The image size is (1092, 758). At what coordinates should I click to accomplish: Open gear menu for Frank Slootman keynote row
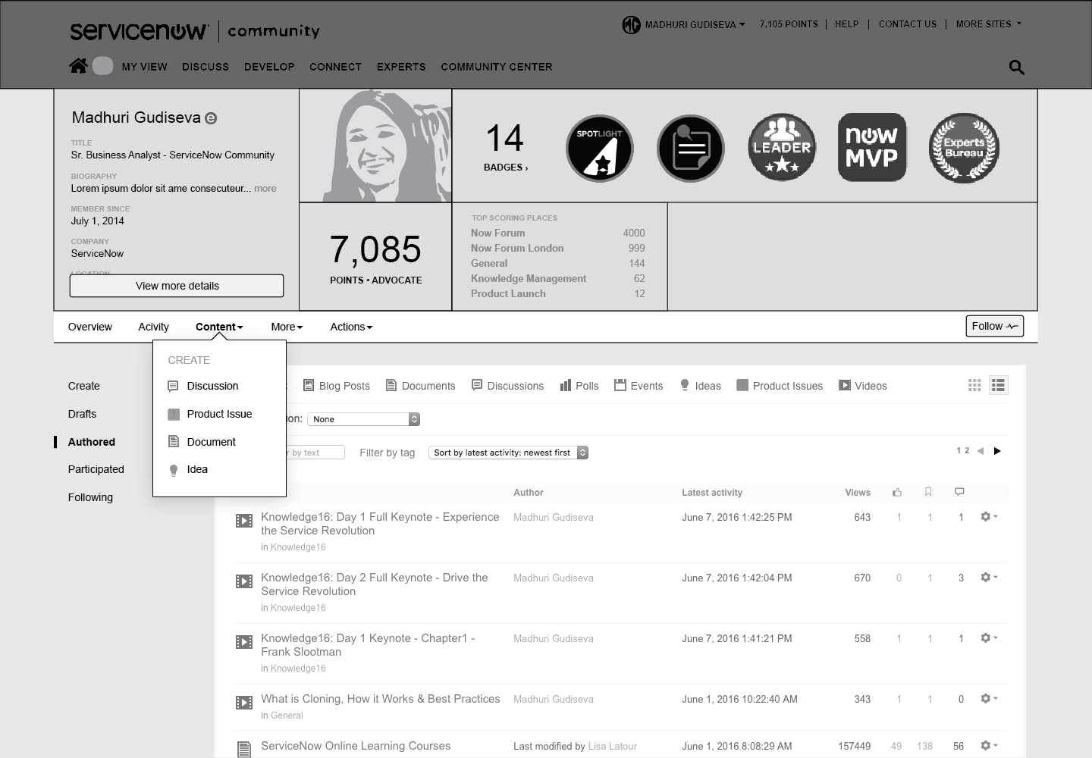click(989, 637)
